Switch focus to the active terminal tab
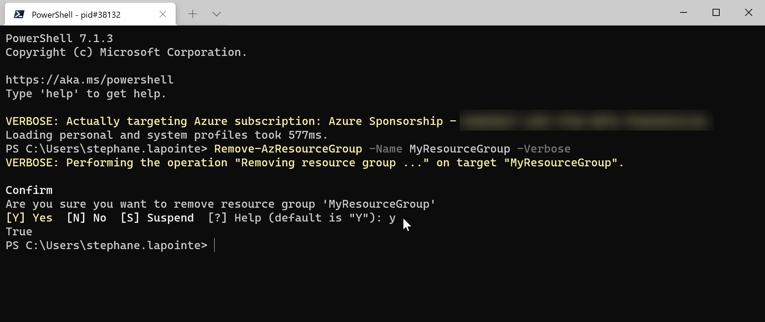This screenshot has height=322, width=765. (76, 15)
